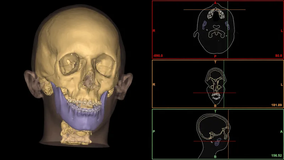The height and width of the screenshot is (160, 284).
Task: Click the red 'R' label in axial view
Action: 154,31
